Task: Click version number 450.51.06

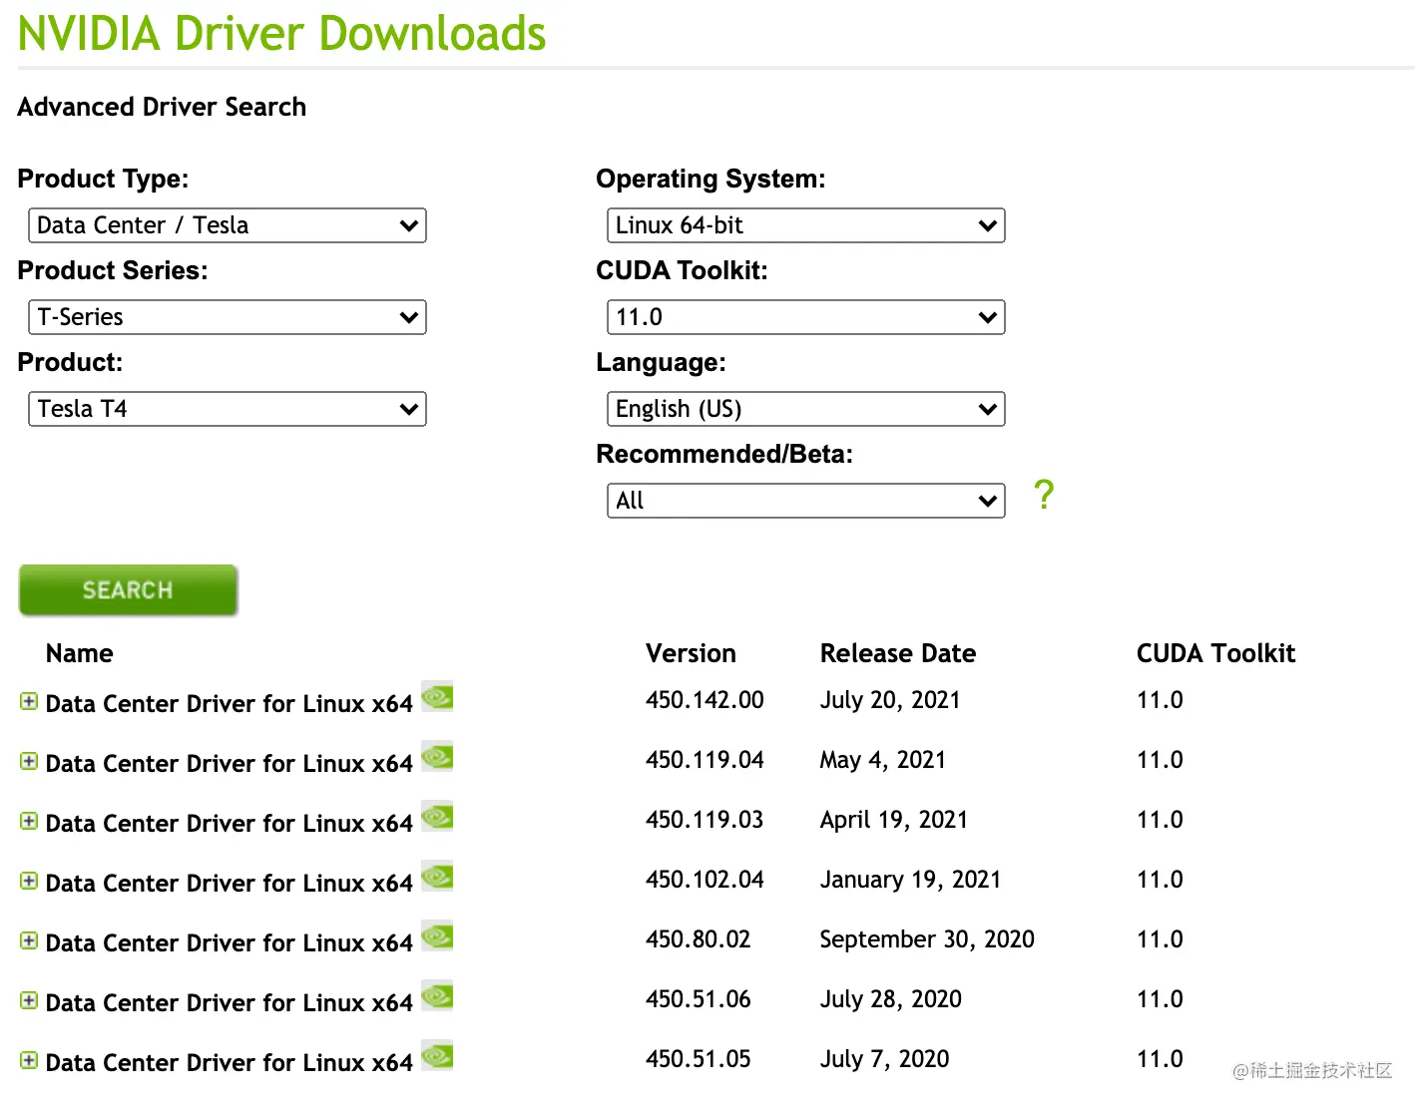Action: (699, 999)
